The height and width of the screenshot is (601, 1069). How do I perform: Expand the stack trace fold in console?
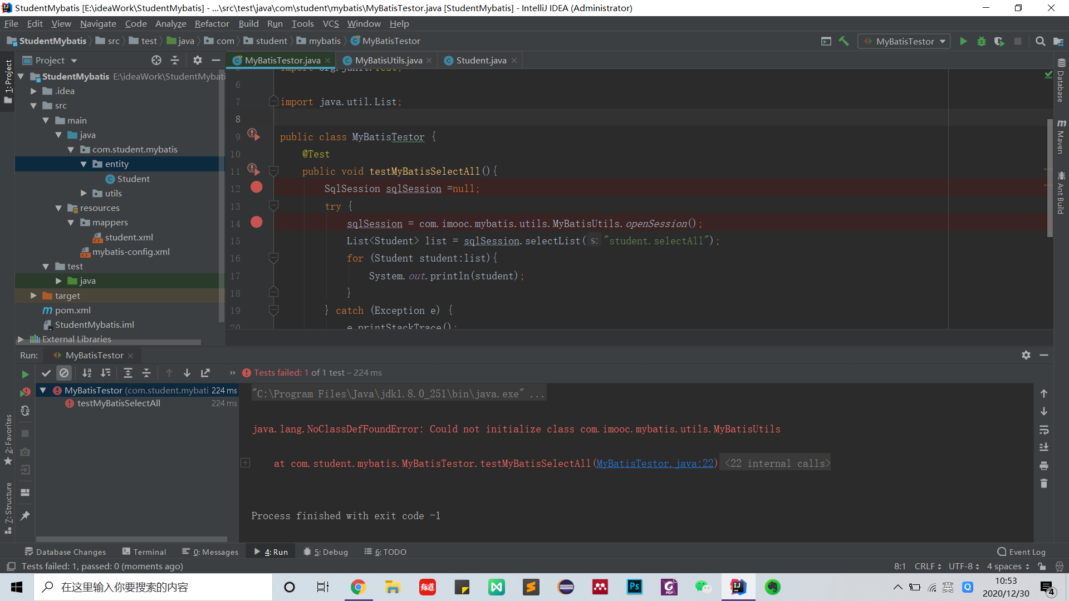pyautogui.click(x=245, y=463)
